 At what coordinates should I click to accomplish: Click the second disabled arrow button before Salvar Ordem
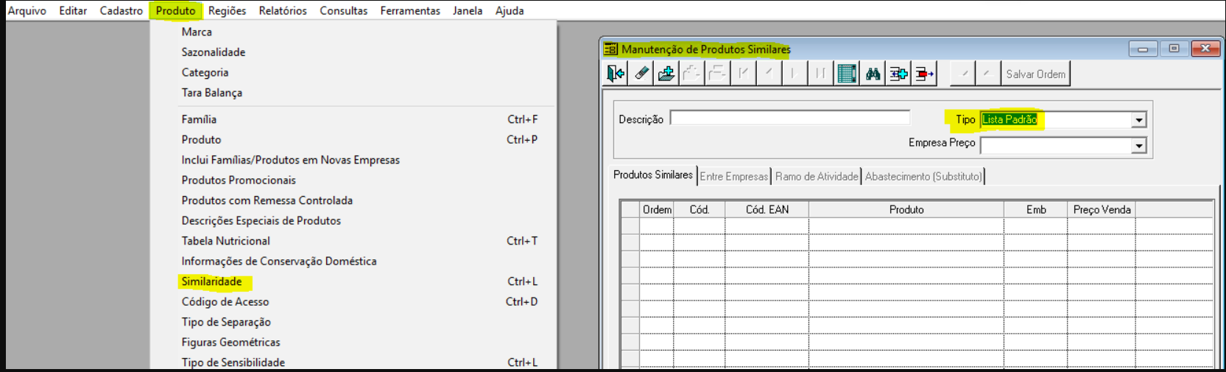pyautogui.click(x=988, y=74)
